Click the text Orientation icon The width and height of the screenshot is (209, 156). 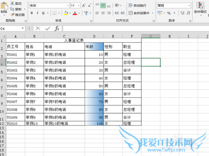117,5
